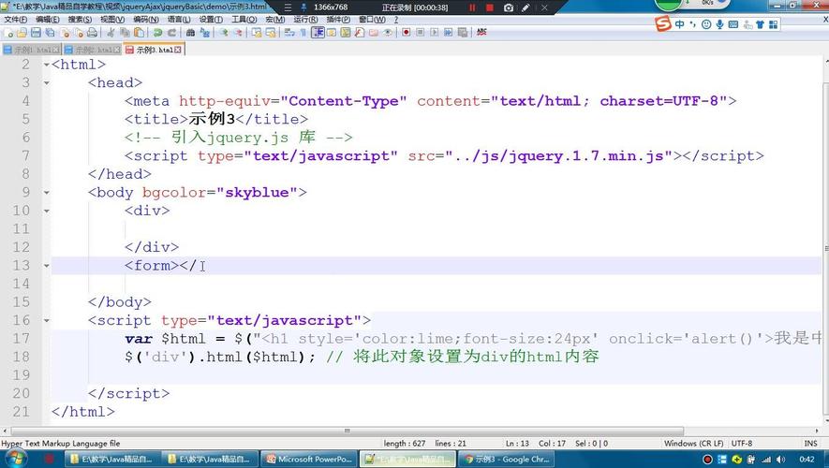Click the horizontal scrollbar thumb
Image resolution: width=829 pixels, height=468 pixels.
coord(347,431)
